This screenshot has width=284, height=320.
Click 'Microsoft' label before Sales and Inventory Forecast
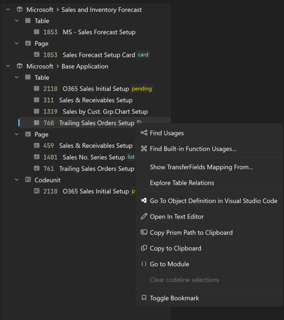point(40,10)
